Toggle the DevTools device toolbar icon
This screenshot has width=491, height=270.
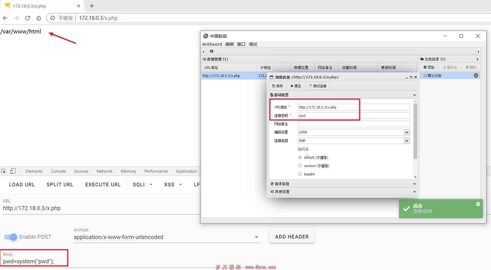[13, 171]
